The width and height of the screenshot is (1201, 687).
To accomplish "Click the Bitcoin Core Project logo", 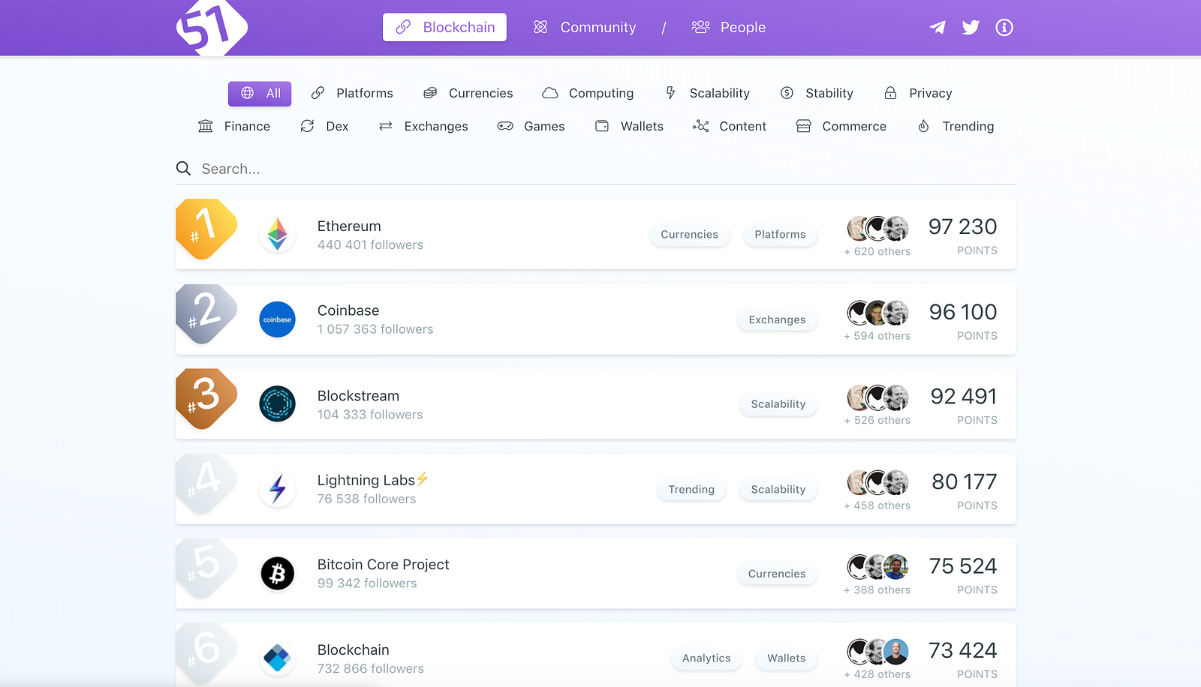I will [x=278, y=574].
